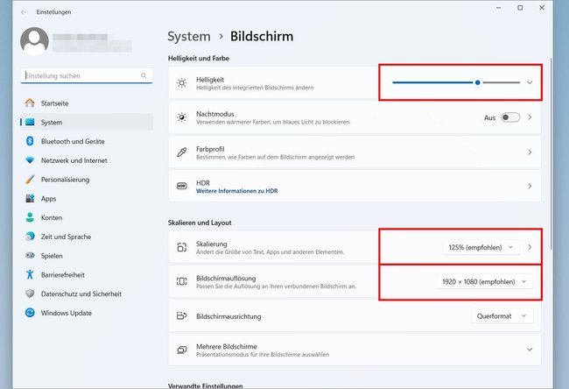Click the Skalieren und Layout heading
This screenshot has height=389, width=569.
200,223
